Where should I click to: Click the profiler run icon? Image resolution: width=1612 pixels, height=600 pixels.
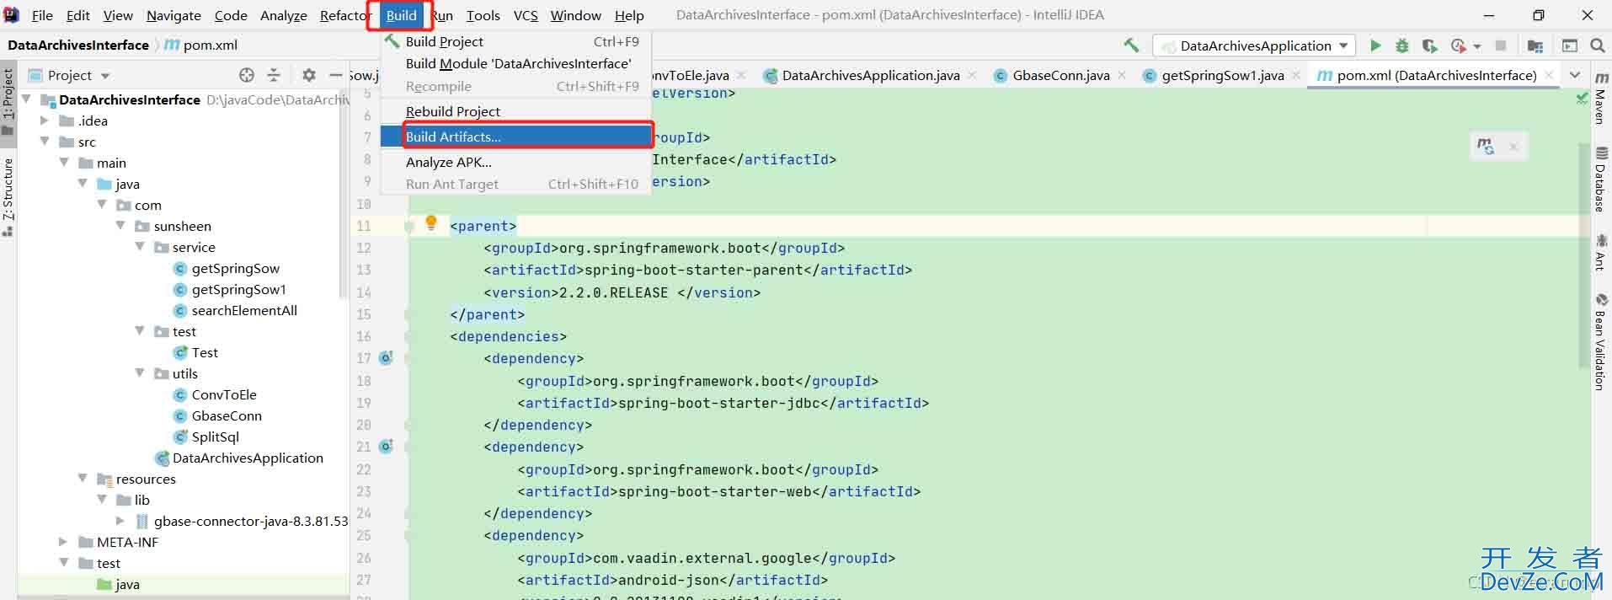point(1458,46)
